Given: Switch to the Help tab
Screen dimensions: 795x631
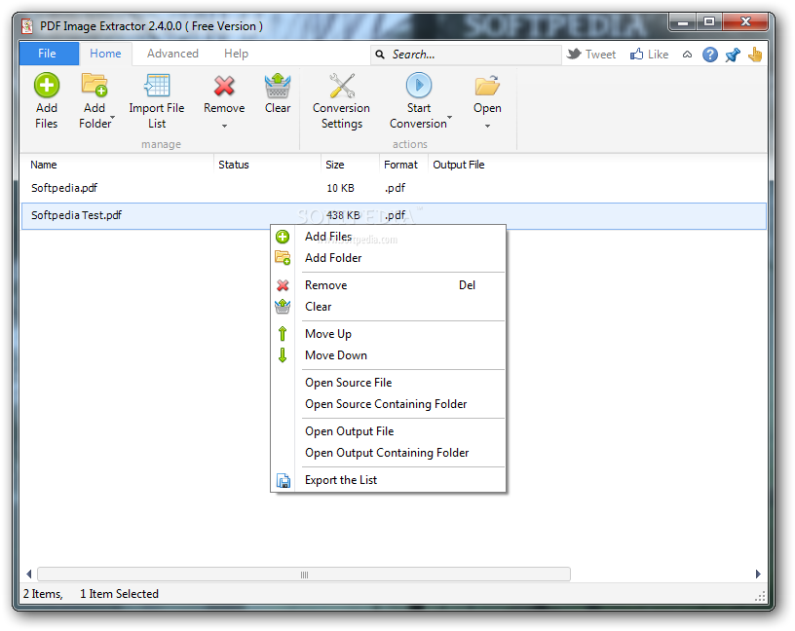Looking at the screenshot, I should 237,54.
